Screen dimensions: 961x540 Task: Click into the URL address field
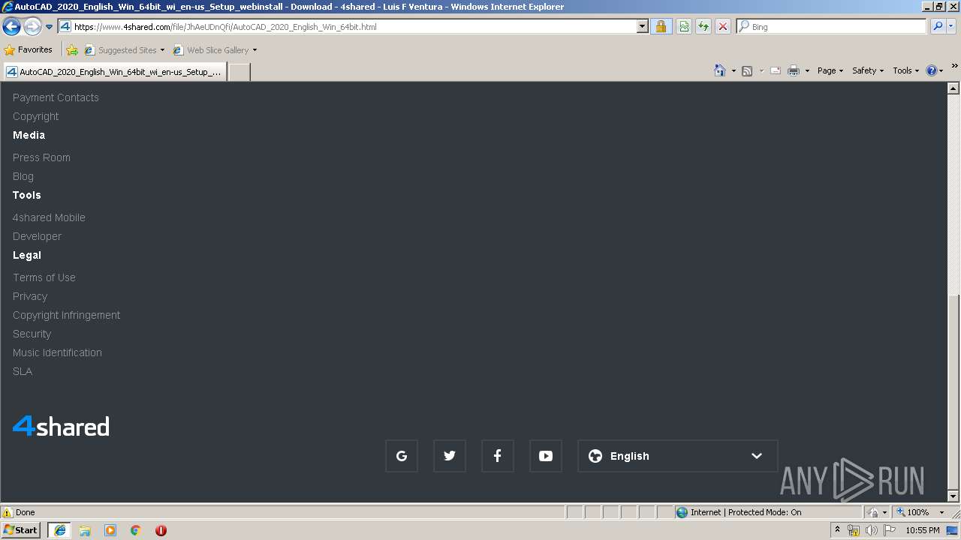click(354, 26)
